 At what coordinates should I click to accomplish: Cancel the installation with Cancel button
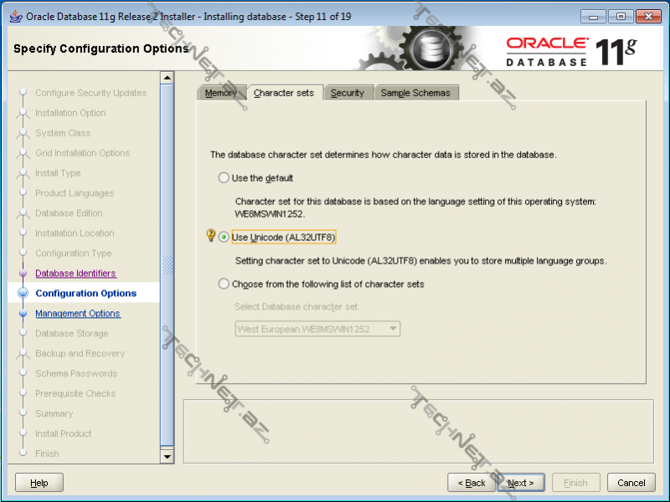pyautogui.click(x=631, y=483)
